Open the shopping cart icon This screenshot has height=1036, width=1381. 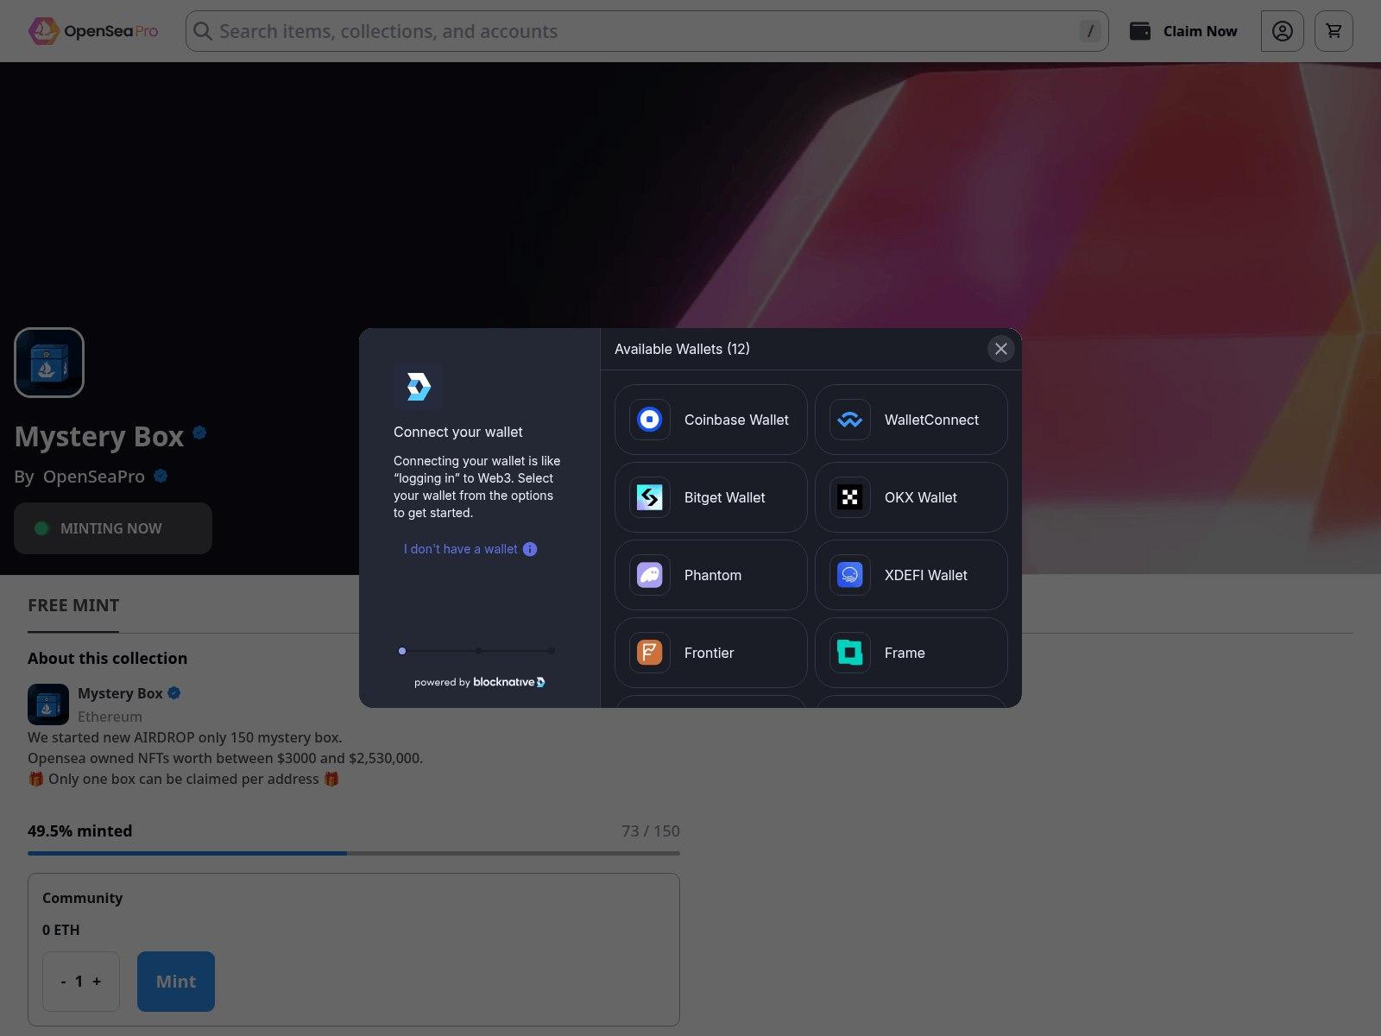pyautogui.click(x=1334, y=31)
